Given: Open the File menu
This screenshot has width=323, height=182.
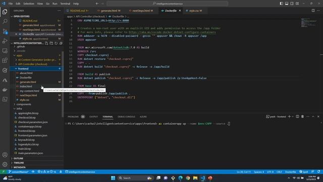Looking at the screenshot, I should pos(11,4).
